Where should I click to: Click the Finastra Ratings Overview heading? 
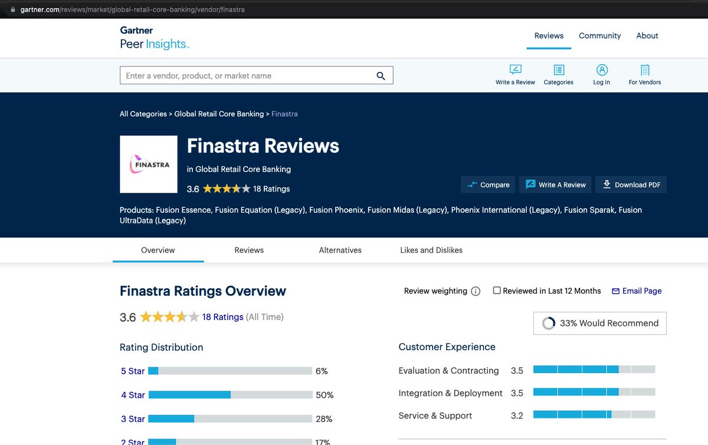[x=203, y=291]
